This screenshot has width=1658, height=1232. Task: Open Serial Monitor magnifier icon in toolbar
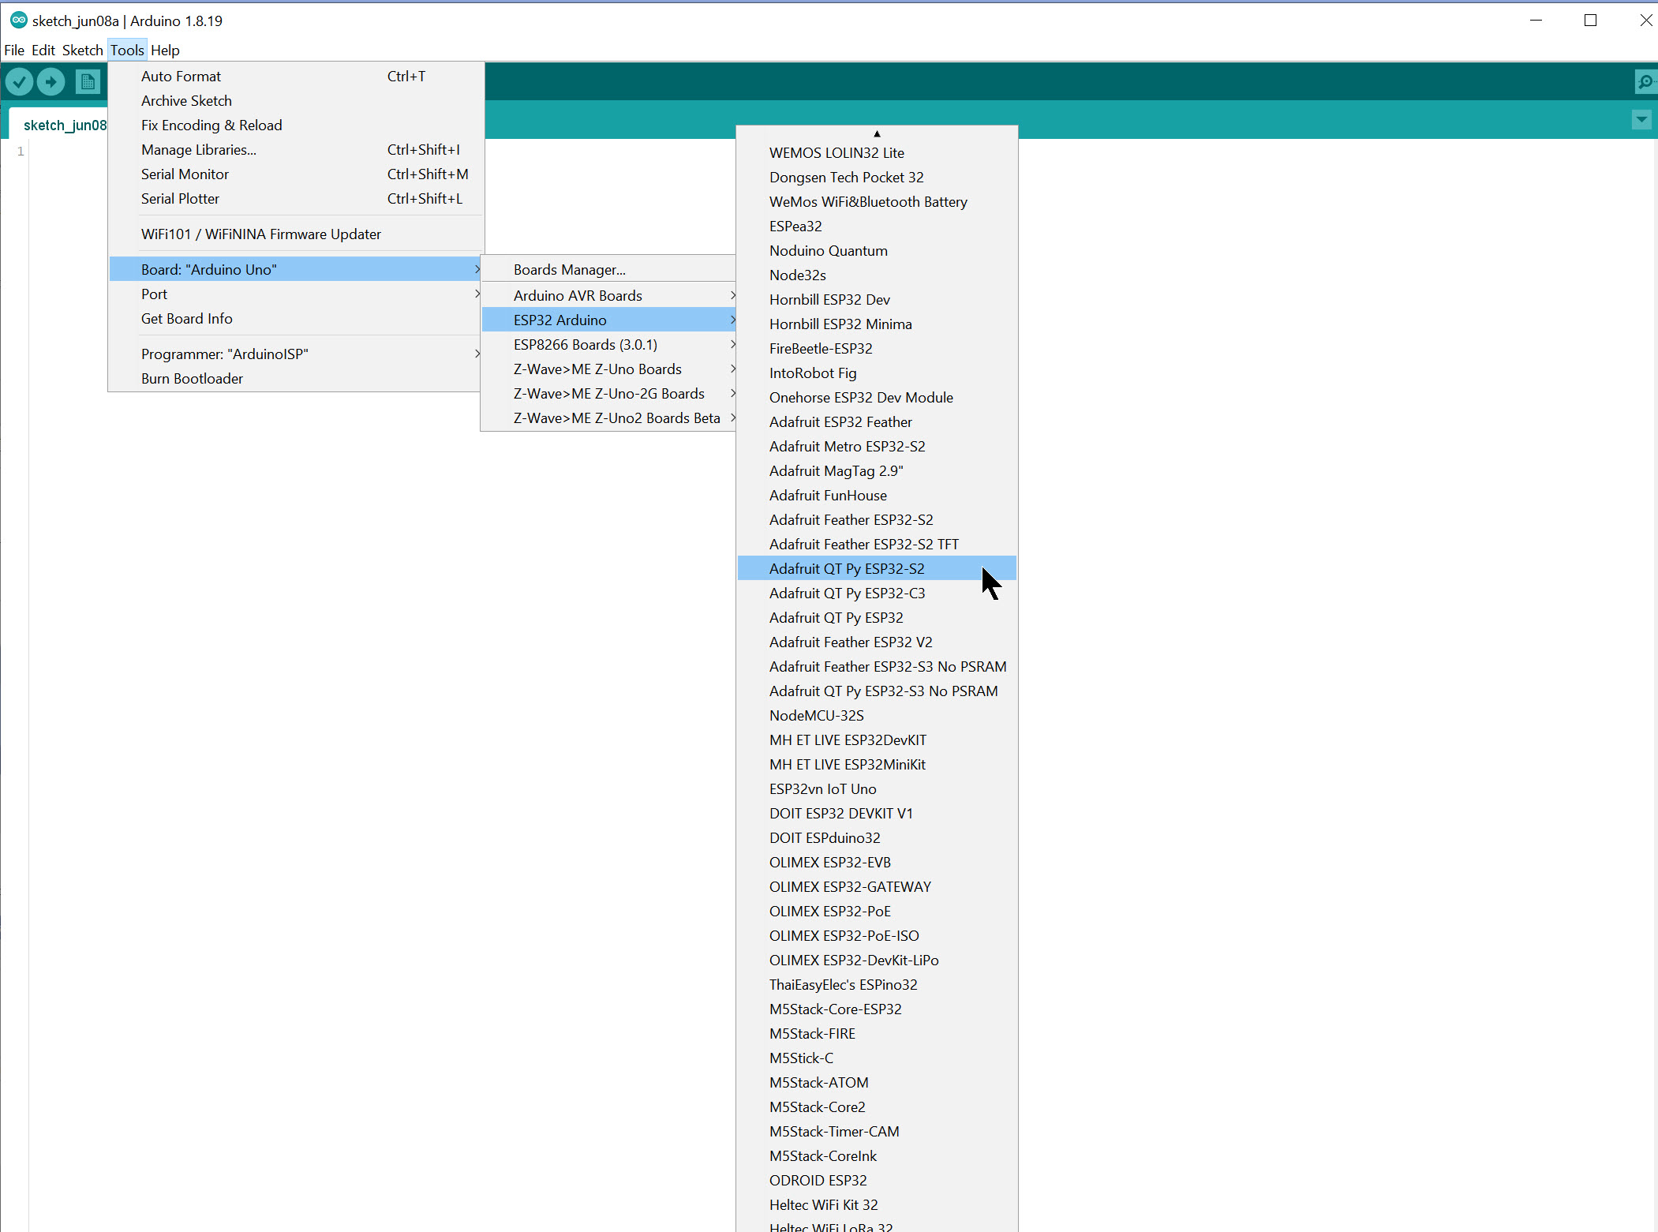point(1645,81)
